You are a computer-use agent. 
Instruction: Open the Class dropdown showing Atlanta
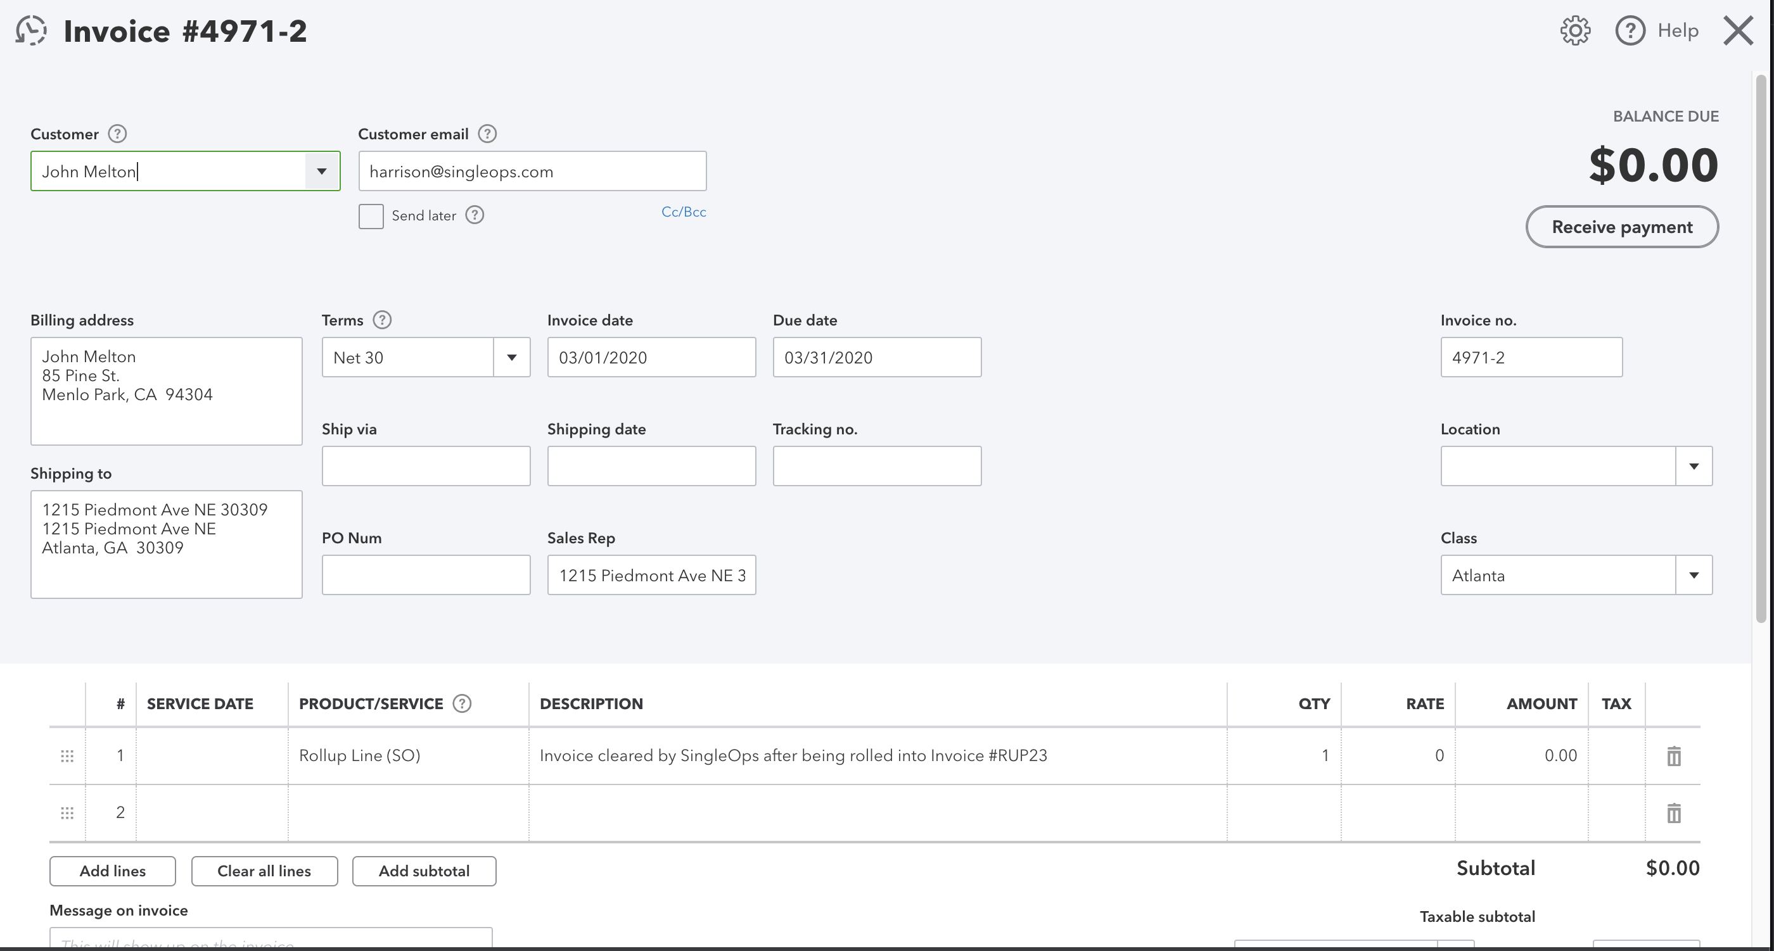1695,575
